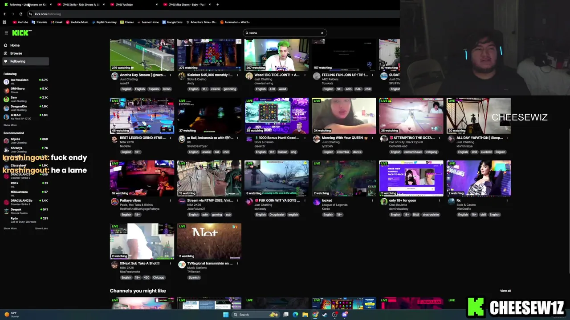Open options menu for !Rainbet $45,000 stream
570x320 pixels.
pos(237,75)
